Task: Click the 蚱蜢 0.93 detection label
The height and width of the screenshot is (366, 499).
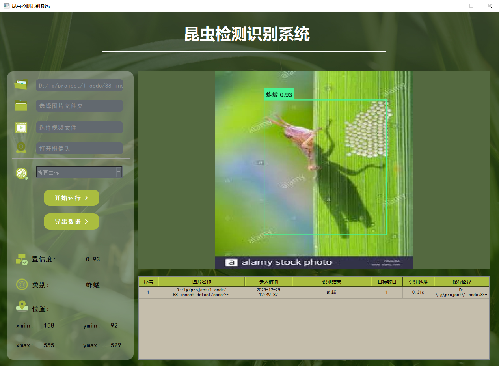Action: click(279, 95)
